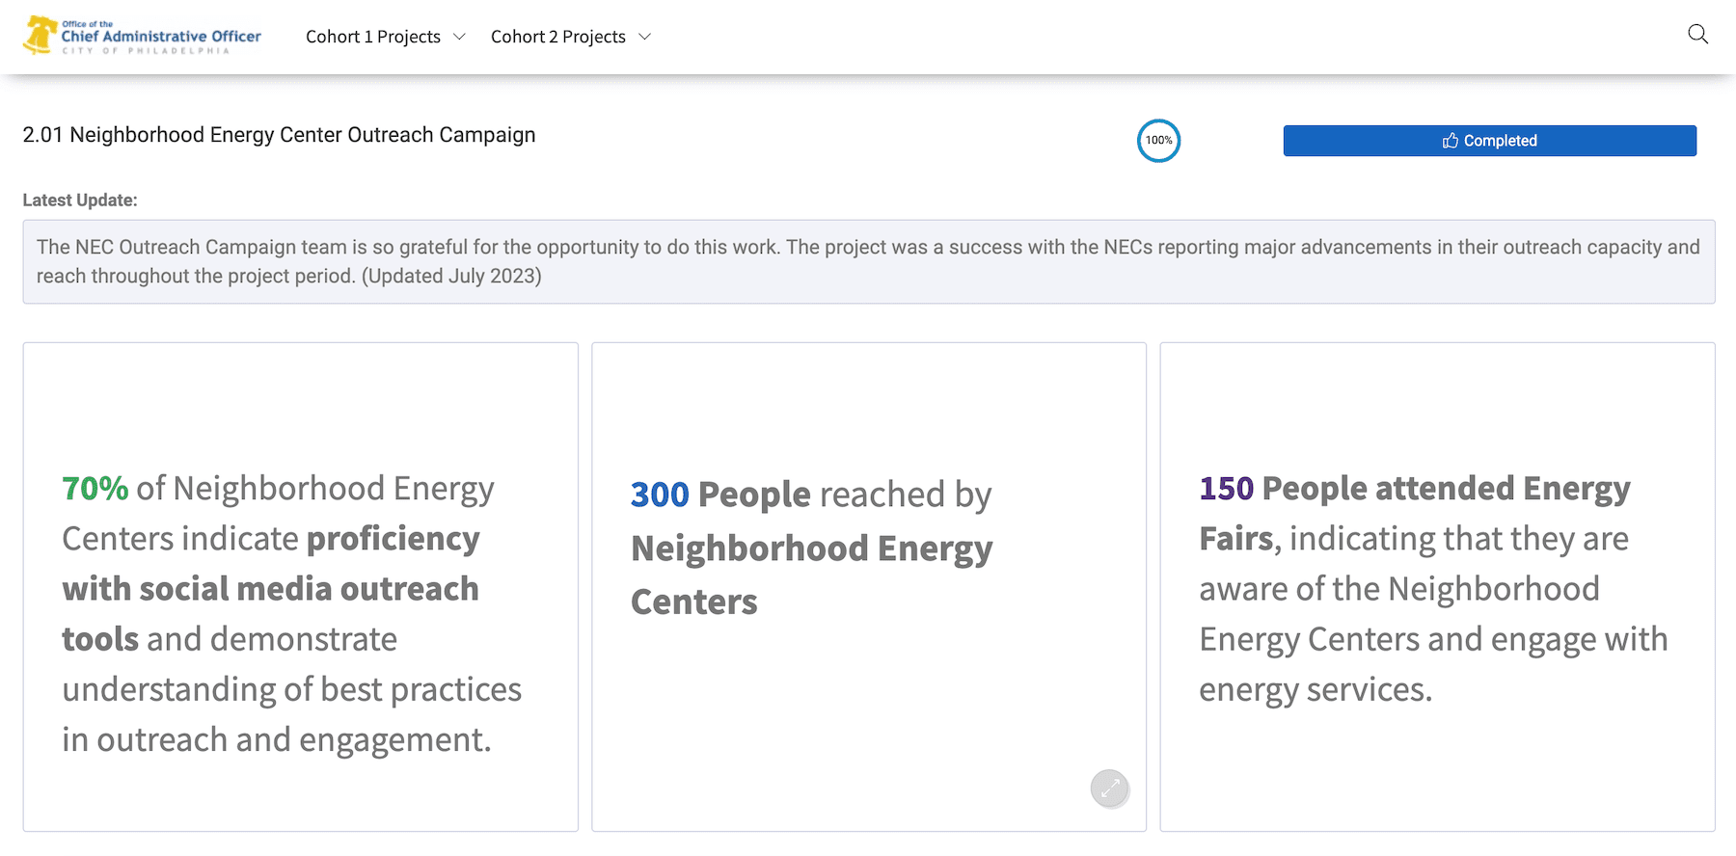
Task: Click the Liberty Bell logo icon
Action: (x=40, y=35)
